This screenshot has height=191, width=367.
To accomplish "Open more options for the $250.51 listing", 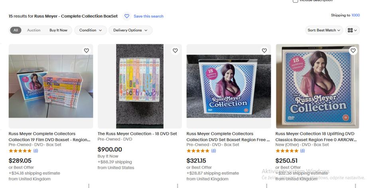I will point(355,186).
